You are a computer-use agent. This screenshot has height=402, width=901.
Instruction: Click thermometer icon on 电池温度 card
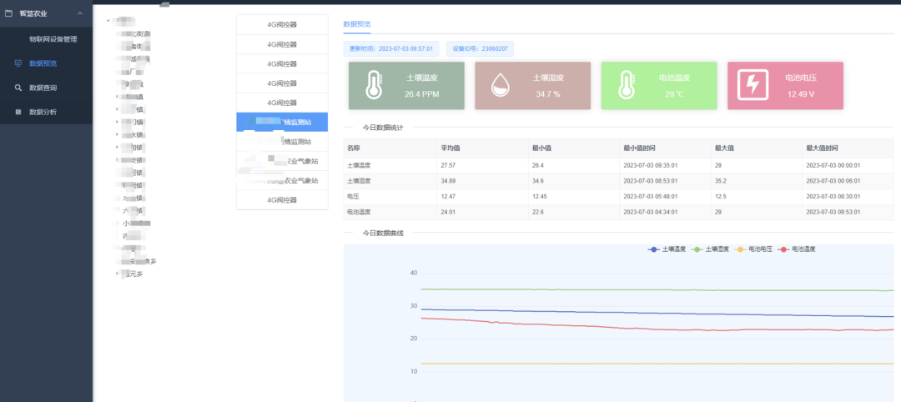(x=627, y=86)
